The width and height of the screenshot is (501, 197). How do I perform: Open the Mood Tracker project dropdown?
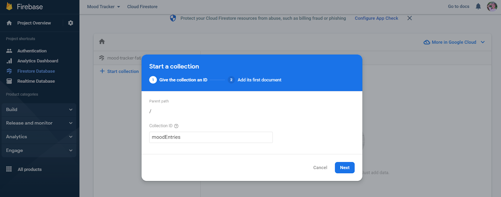103,7
